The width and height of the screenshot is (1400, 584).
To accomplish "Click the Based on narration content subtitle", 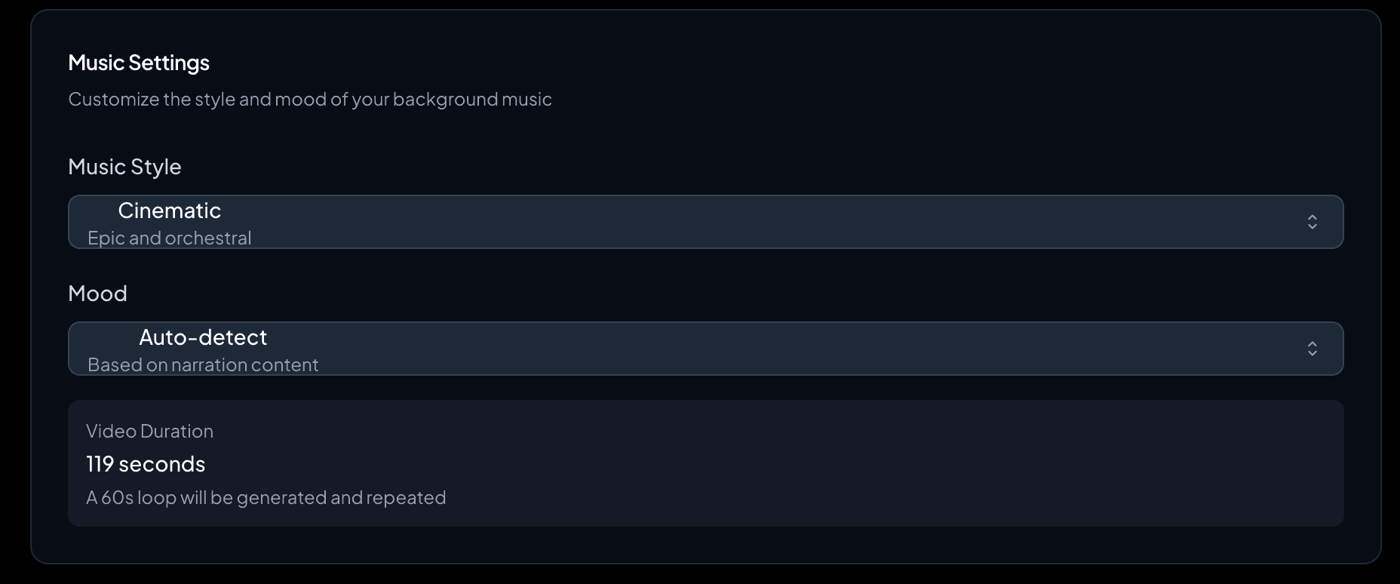I will pos(202,365).
